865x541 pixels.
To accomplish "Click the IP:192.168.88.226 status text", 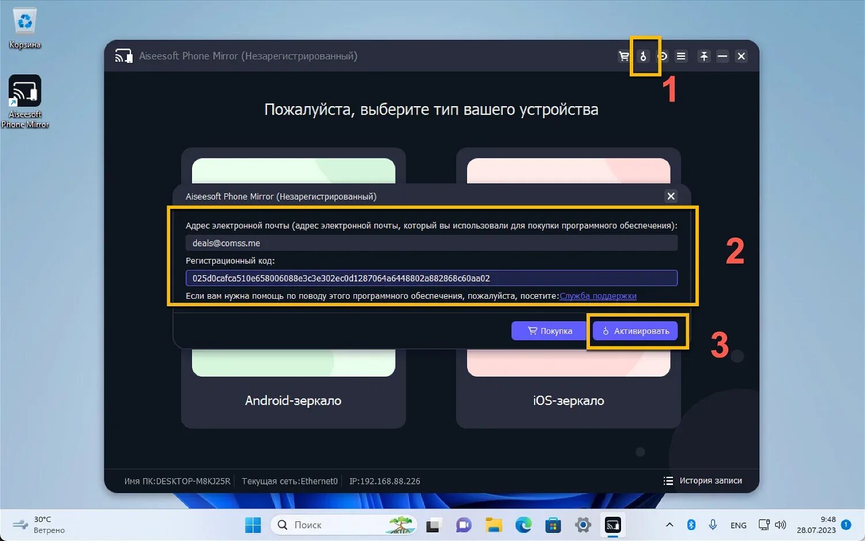I will click(x=385, y=481).
